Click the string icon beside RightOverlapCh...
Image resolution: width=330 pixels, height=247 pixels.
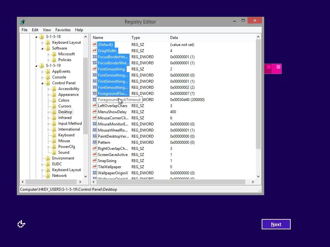click(x=95, y=148)
